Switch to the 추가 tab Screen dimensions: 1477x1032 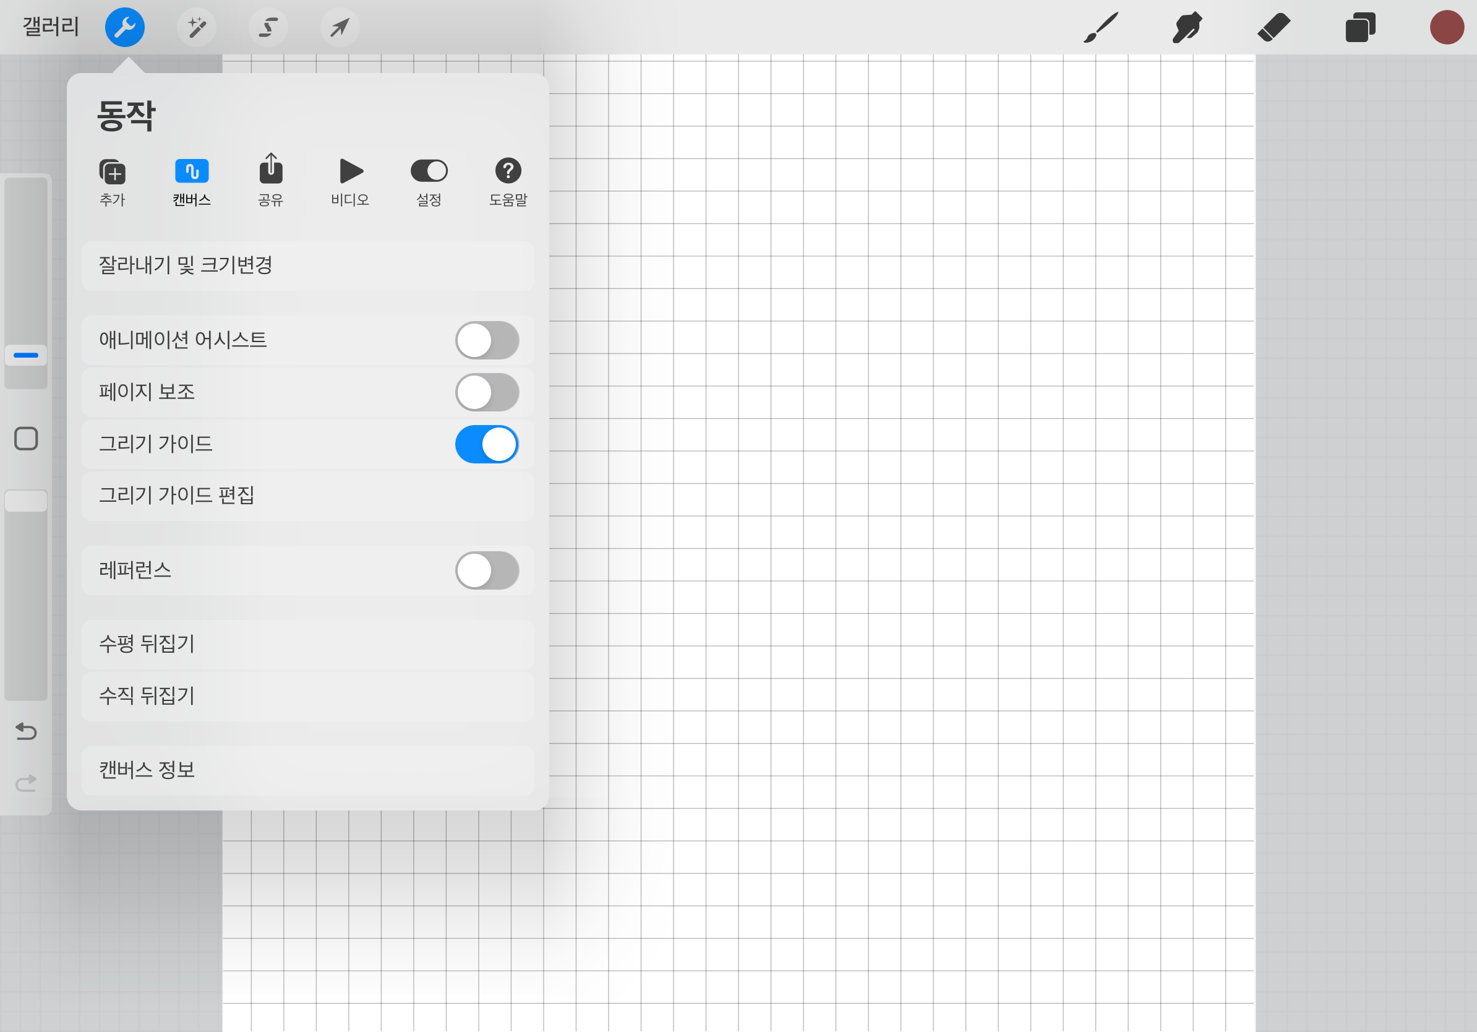click(113, 182)
